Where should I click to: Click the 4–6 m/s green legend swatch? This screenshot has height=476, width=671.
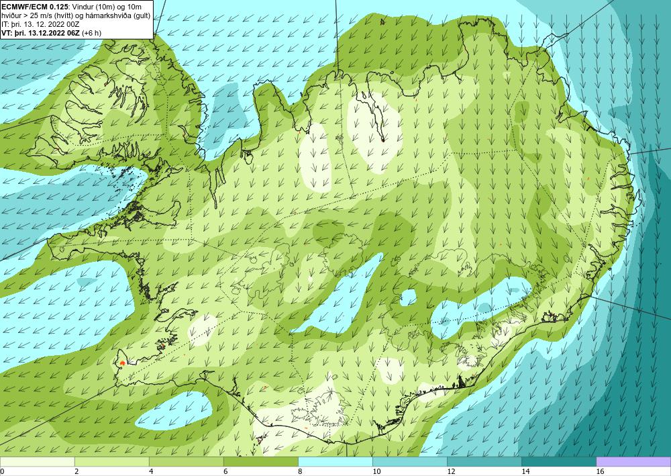click(x=186, y=461)
